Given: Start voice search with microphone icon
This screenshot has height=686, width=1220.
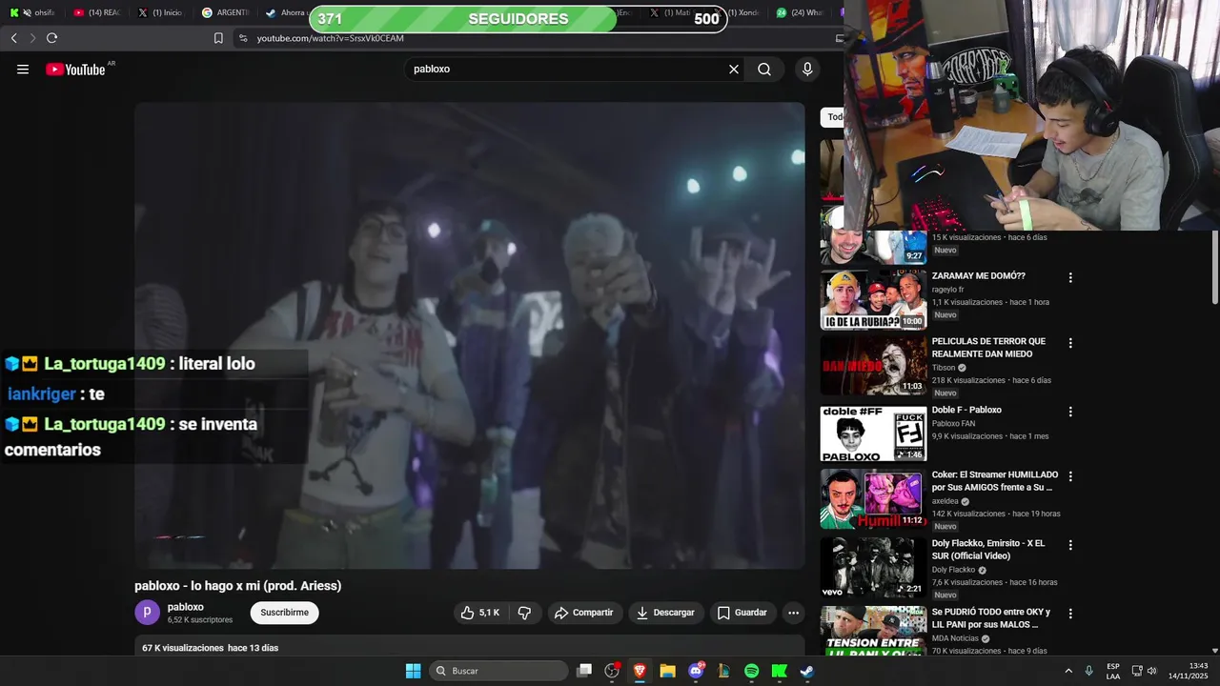Looking at the screenshot, I should (807, 69).
